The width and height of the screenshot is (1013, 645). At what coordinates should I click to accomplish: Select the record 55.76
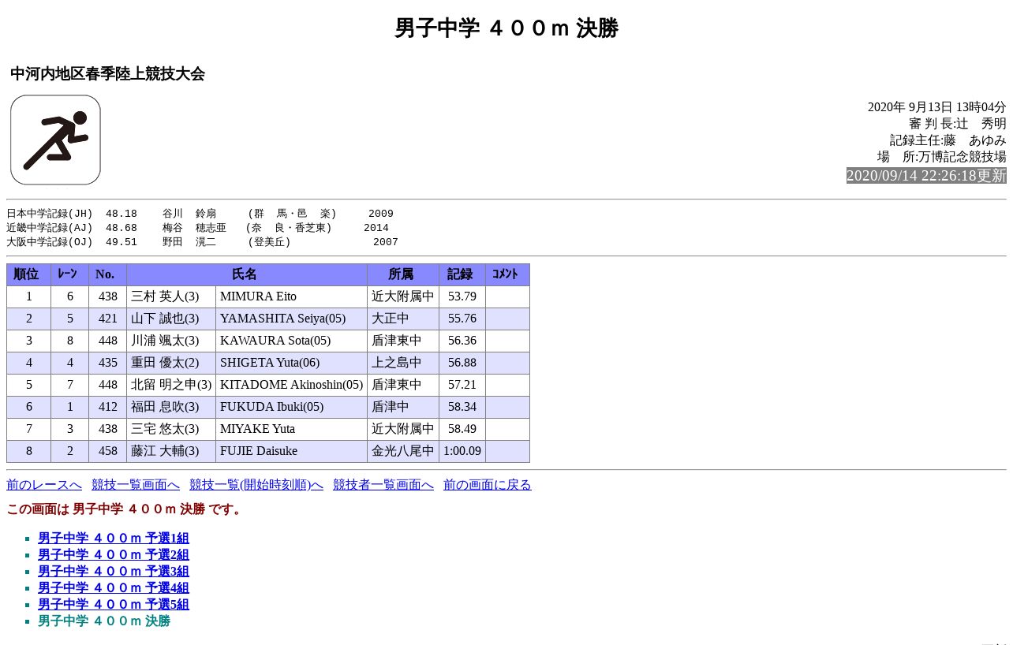(x=462, y=319)
